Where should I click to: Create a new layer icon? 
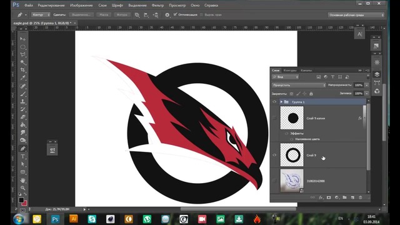[352, 197]
